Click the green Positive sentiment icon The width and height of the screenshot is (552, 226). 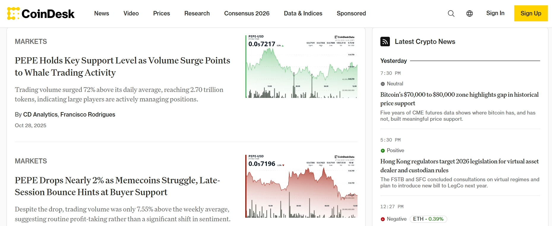(x=383, y=151)
